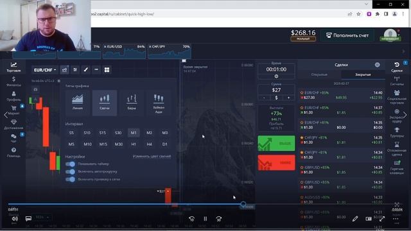Click the clock icon under time 00:01:00
This screenshot has width=411, height=231.
(x=276, y=76)
